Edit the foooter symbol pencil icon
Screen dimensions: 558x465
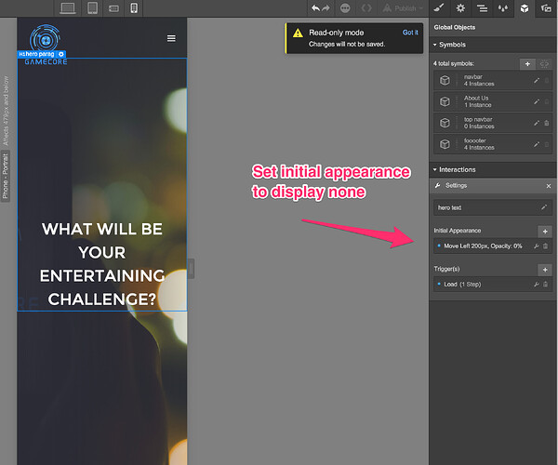tap(537, 145)
